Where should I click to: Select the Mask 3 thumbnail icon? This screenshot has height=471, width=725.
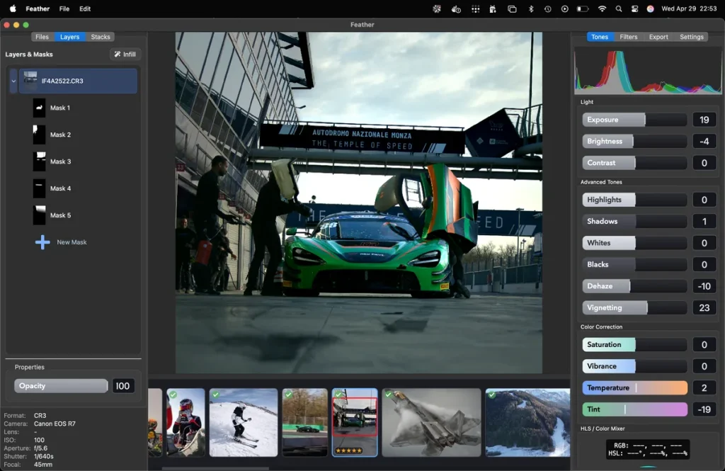(40, 161)
